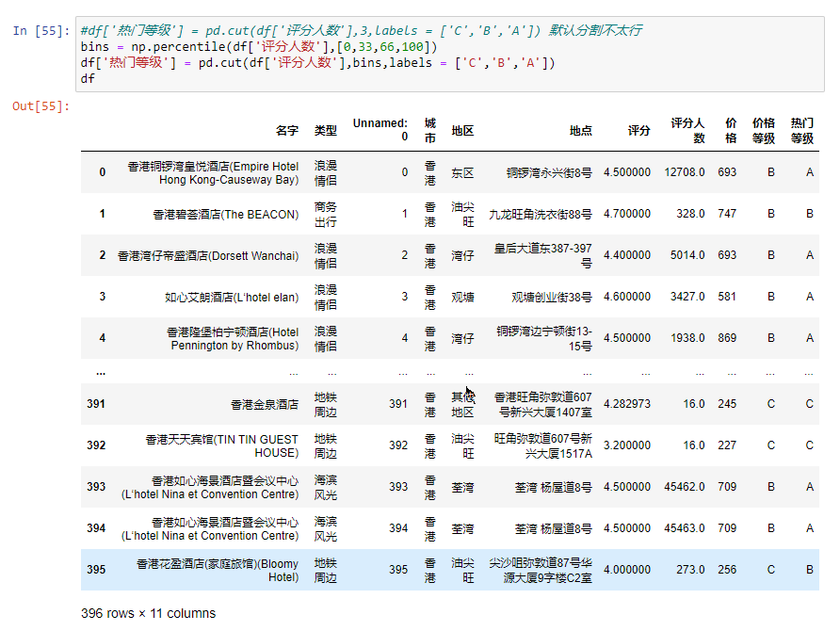Click score value 4.282973

pyautogui.click(x=627, y=404)
